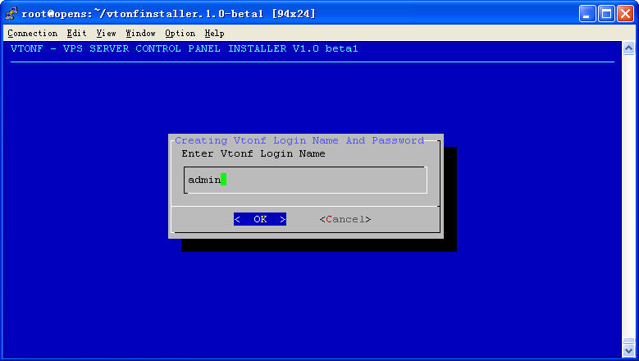The image size is (639, 361).
Task: Click the vertical scrollbar track
Action: (x=628, y=197)
